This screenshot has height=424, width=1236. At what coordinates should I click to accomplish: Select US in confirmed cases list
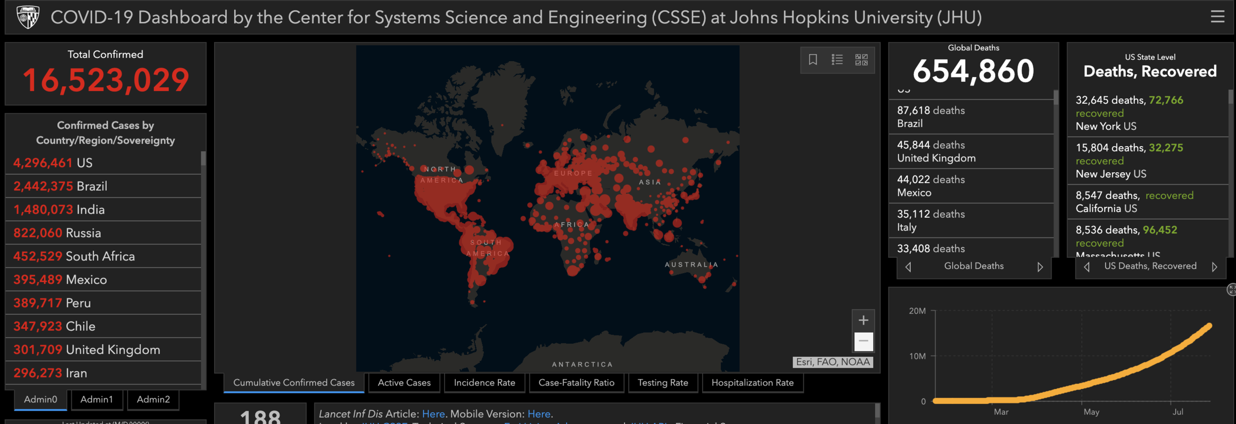(x=103, y=163)
